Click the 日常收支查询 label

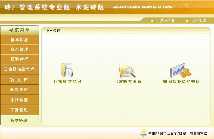click(x=128, y=82)
